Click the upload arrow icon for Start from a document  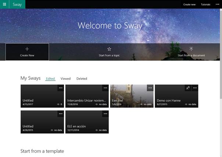(191, 49)
